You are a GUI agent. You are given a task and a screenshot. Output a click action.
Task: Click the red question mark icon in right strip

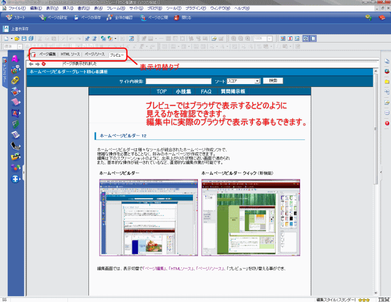tap(387, 123)
